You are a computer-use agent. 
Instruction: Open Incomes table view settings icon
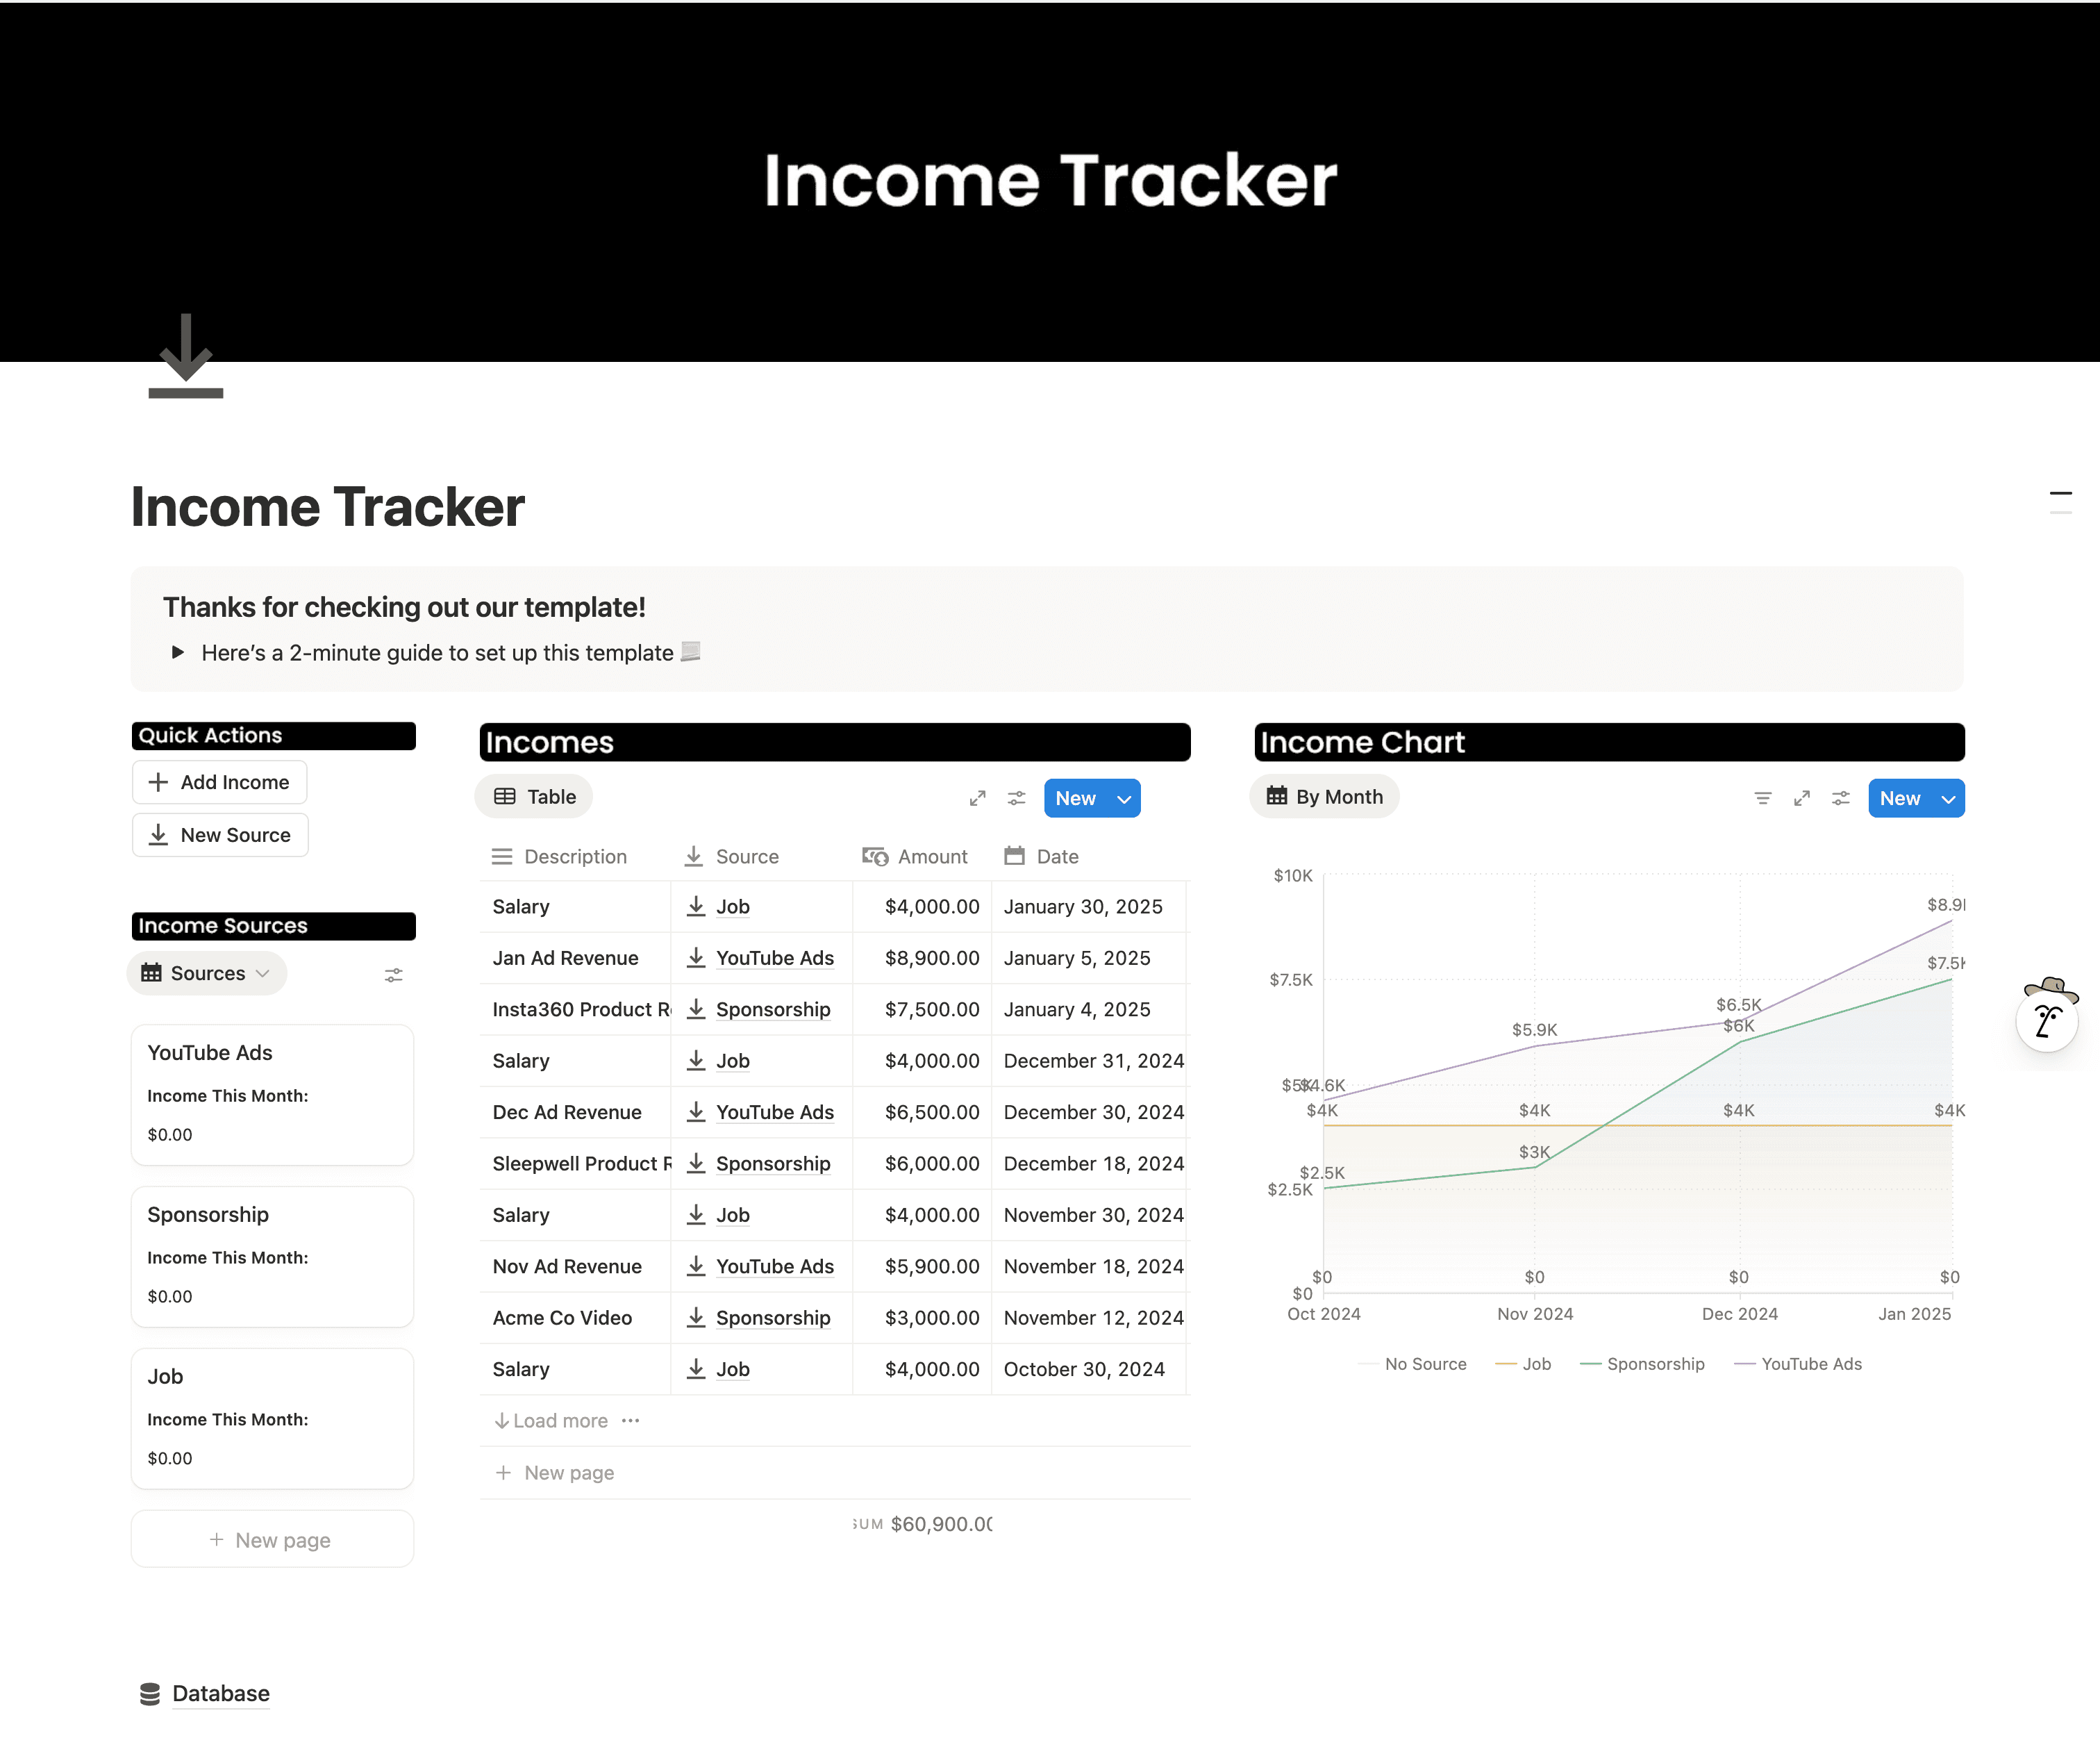click(1016, 798)
